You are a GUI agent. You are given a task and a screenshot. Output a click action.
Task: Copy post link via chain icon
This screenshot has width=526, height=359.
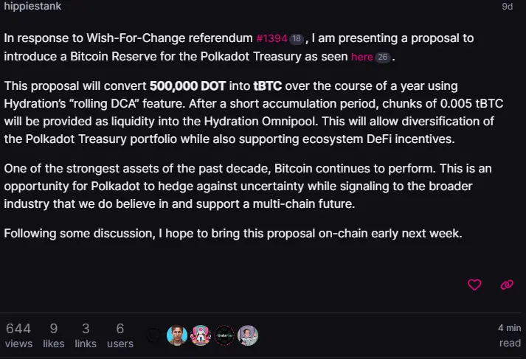507,285
